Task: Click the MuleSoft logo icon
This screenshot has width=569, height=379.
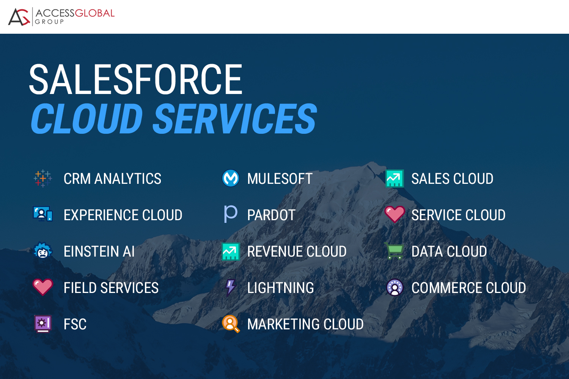Action: (231, 178)
